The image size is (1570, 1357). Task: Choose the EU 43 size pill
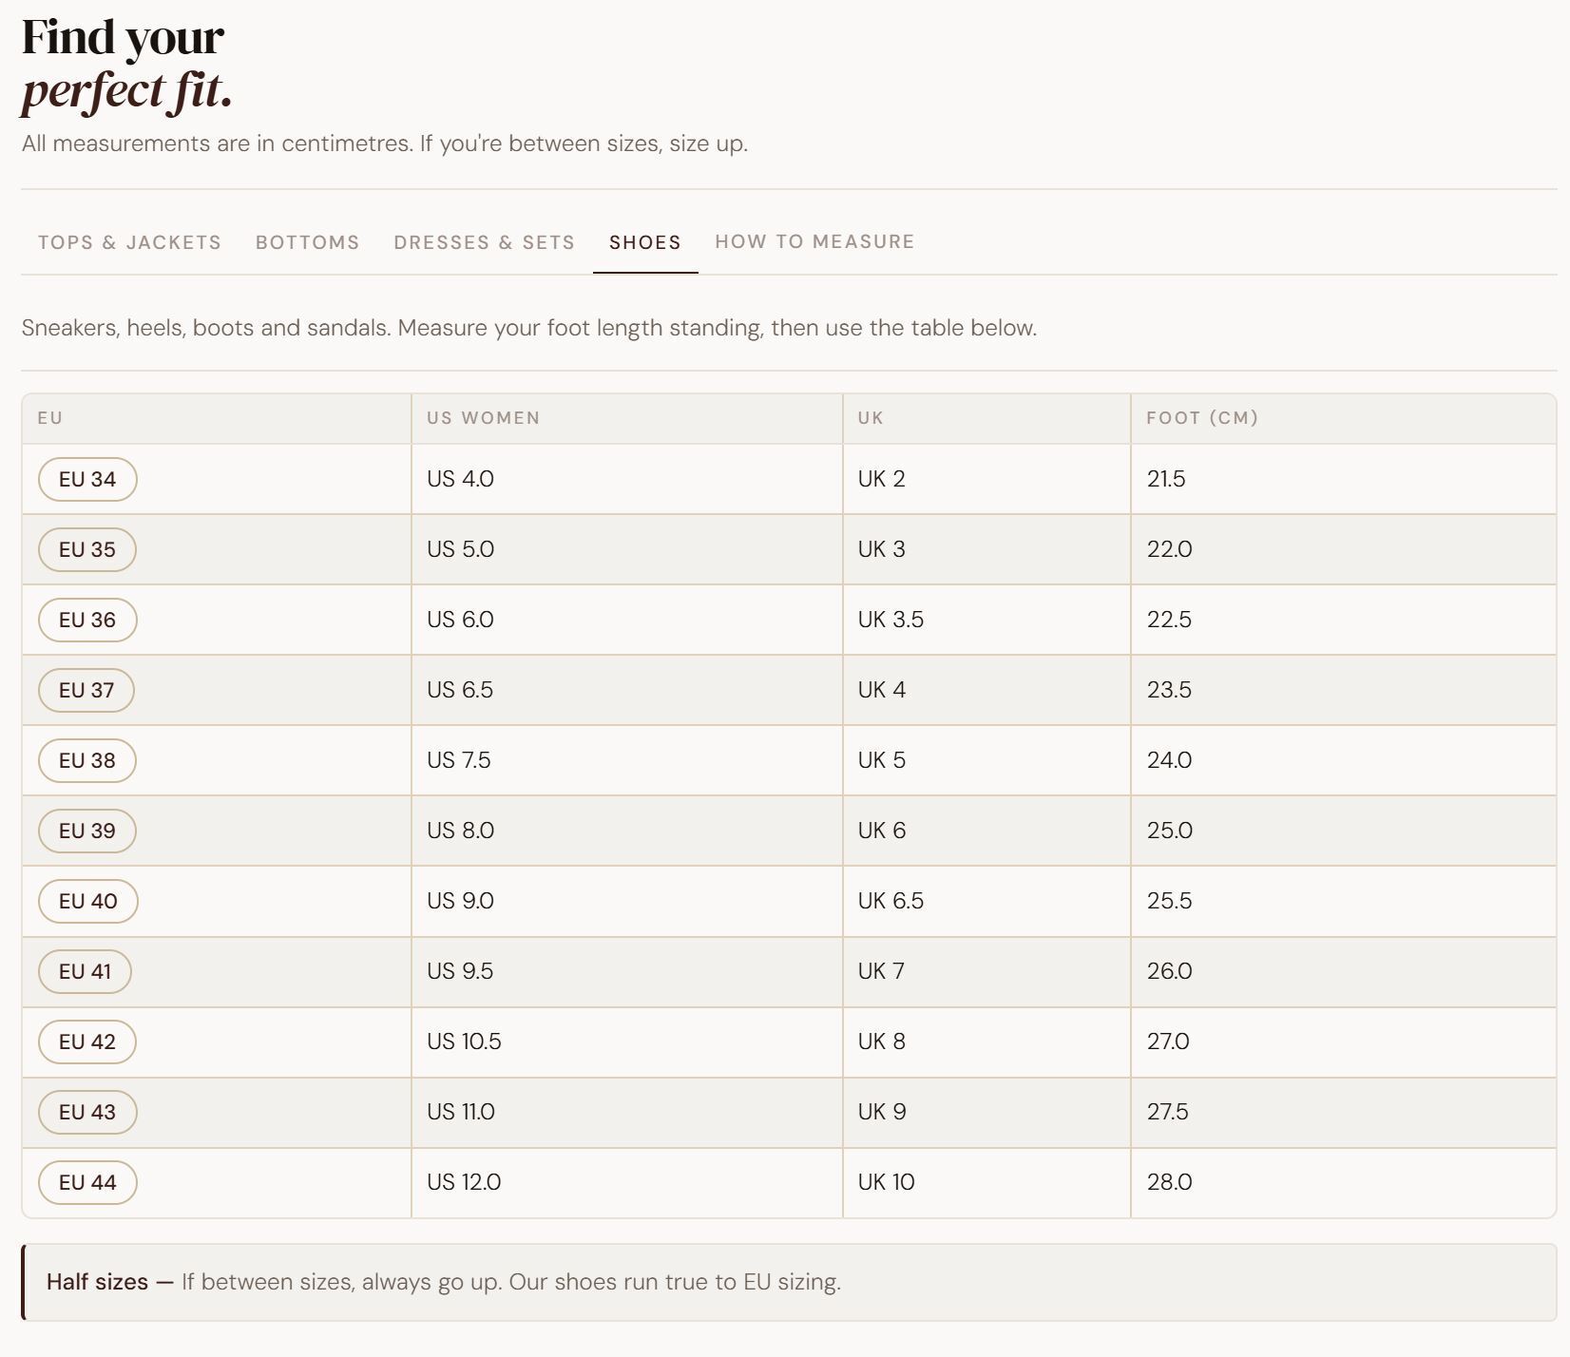click(87, 1112)
